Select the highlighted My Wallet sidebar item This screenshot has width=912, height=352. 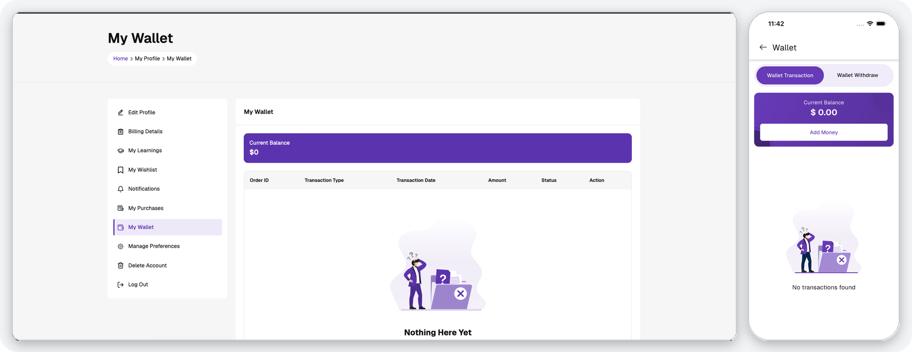coord(168,227)
